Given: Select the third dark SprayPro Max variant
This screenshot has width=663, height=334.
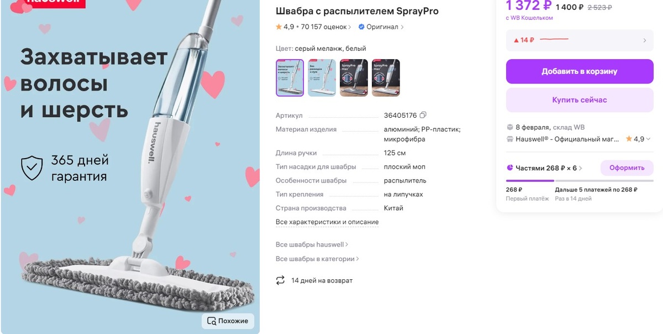Looking at the screenshot, I should (x=354, y=78).
